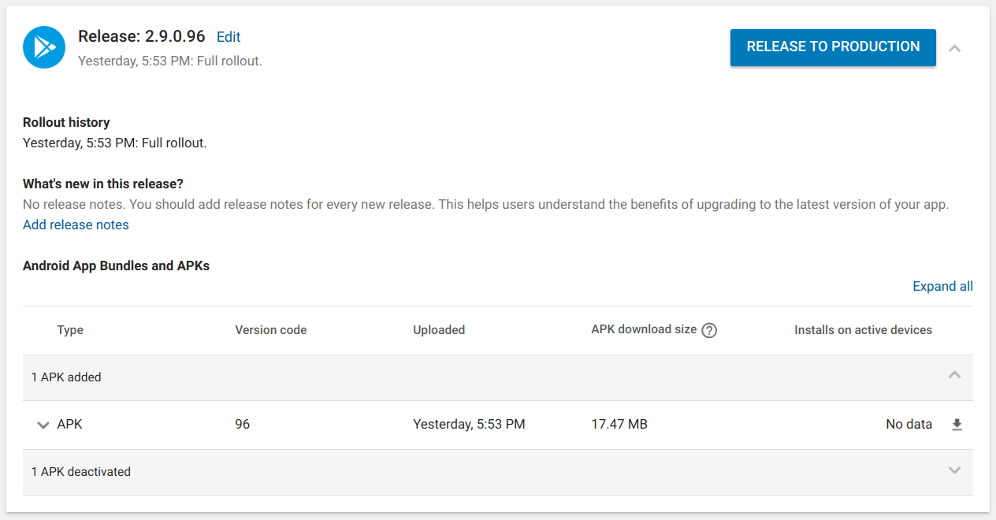Click Release to Production button

coord(833,47)
